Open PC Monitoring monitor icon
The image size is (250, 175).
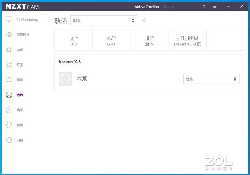click(9, 20)
